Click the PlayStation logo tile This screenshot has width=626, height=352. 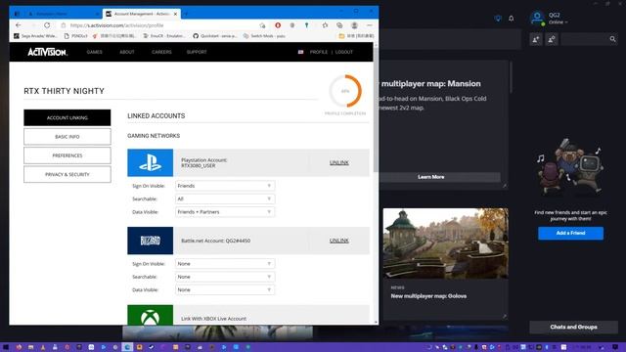[x=150, y=163]
